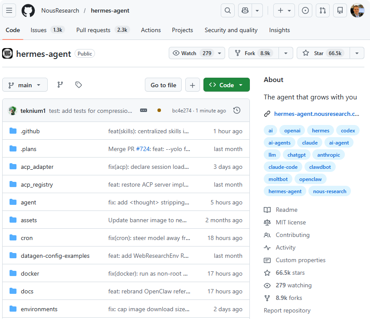Open the Security and quality tab
The width and height of the screenshot is (370, 319).
(x=231, y=30)
